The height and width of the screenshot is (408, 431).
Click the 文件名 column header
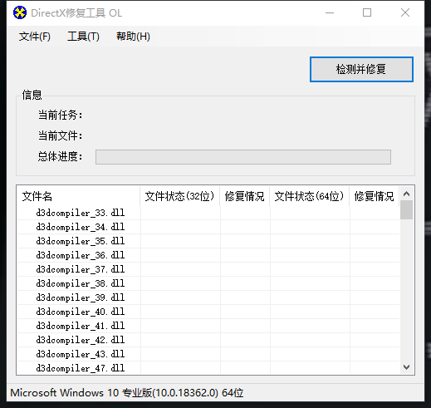click(x=79, y=196)
